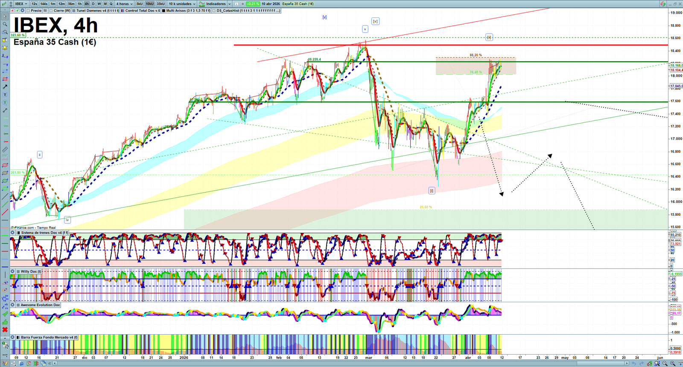Screen dimensions: 683x367
Task: Close the Willy Doc indicator panel
Action: (13, 272)
